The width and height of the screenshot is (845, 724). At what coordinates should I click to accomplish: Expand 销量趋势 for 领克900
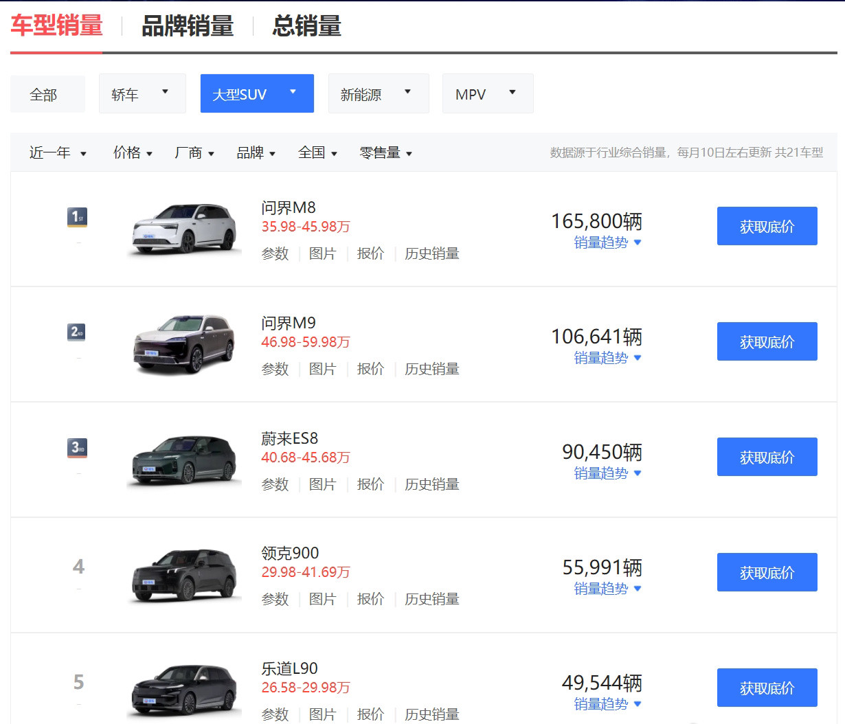click(x=607, y=589)
